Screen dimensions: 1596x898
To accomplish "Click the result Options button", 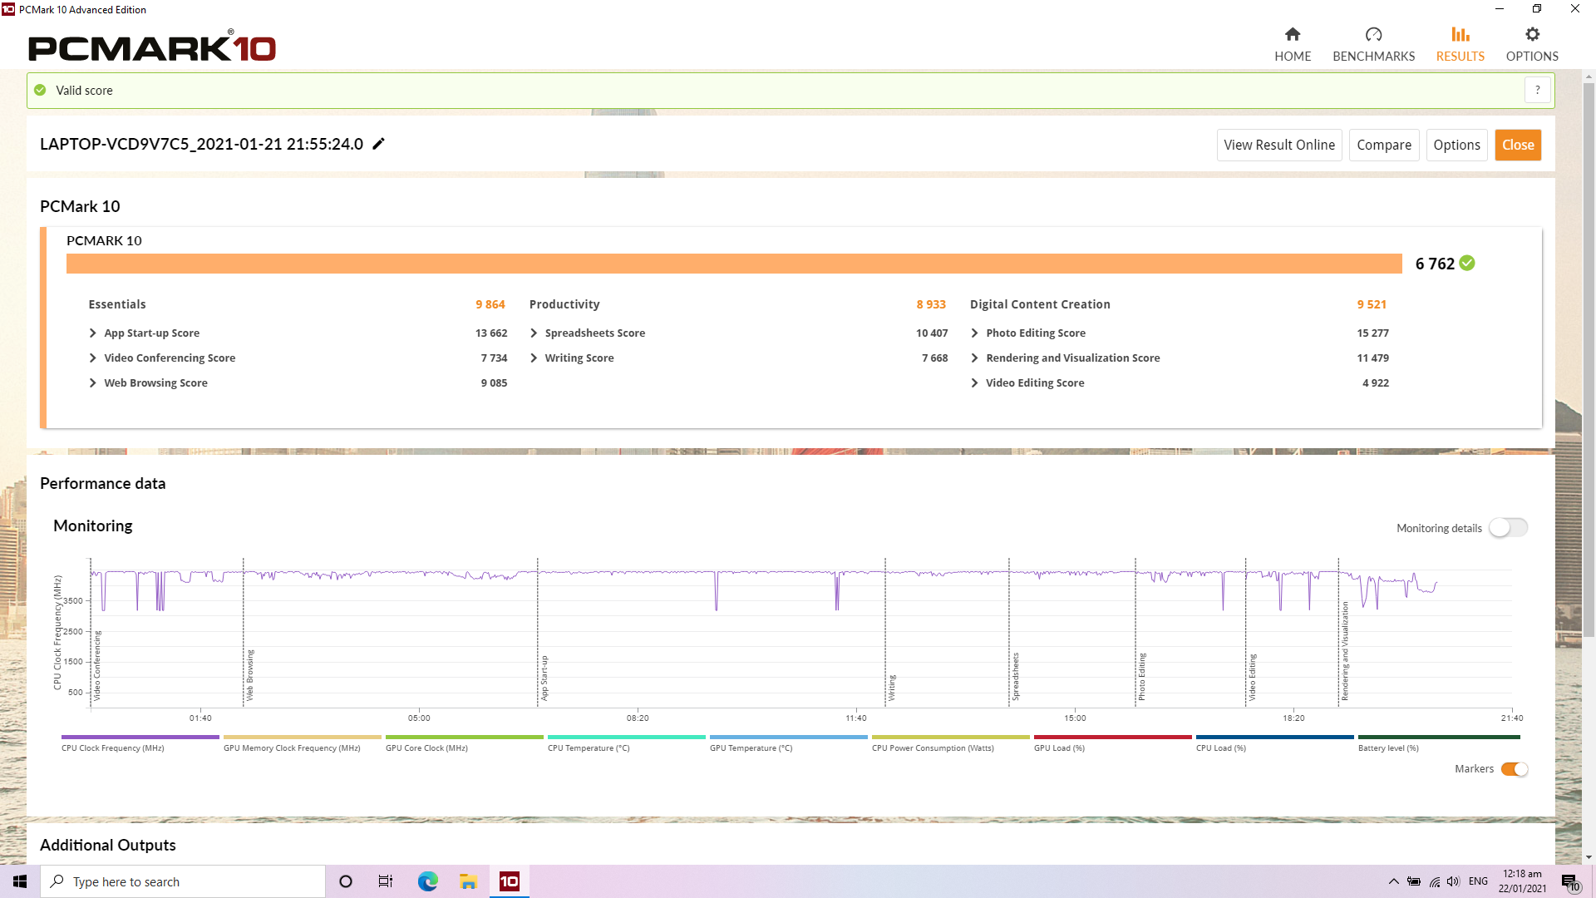I will coord(1456,145).
